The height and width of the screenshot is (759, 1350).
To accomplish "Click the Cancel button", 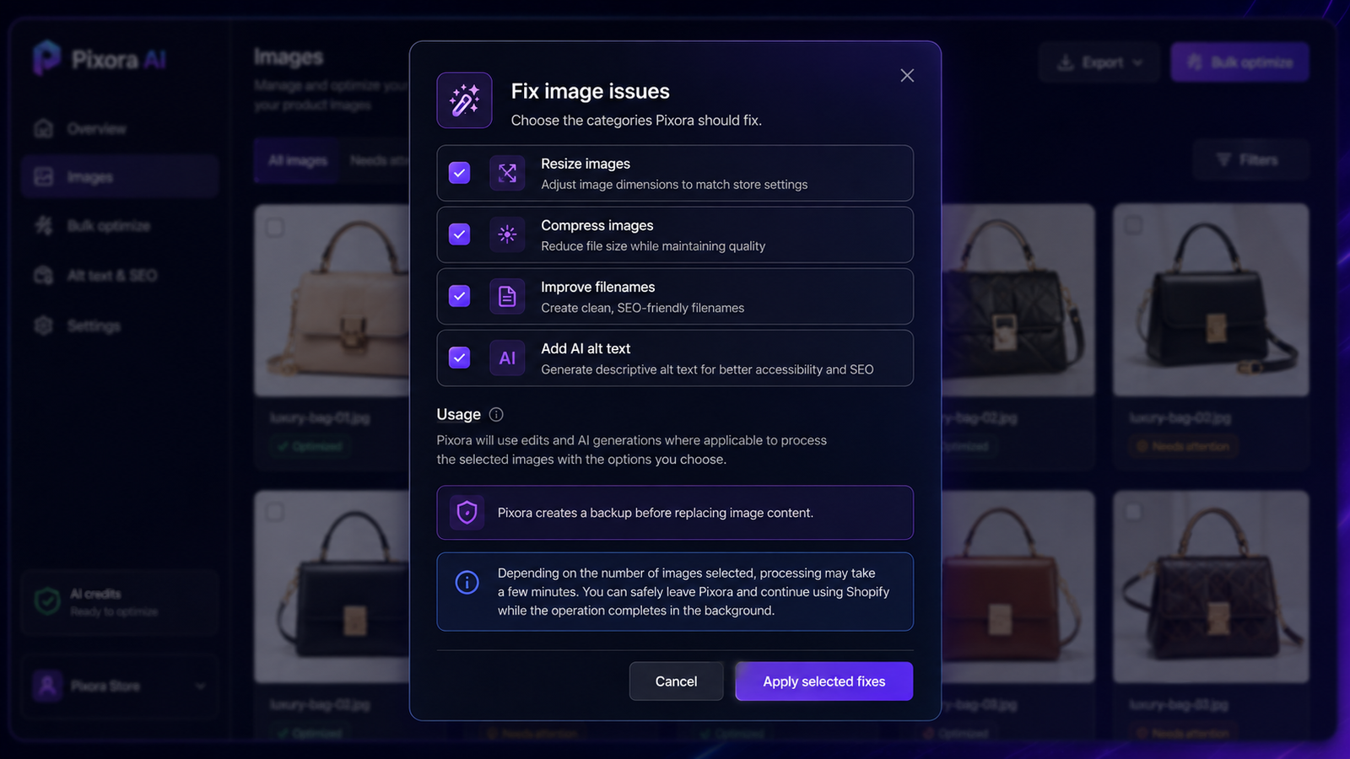I will [676, 681].
